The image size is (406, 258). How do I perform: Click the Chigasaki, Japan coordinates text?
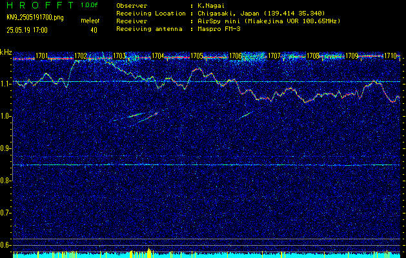[261, 14]
